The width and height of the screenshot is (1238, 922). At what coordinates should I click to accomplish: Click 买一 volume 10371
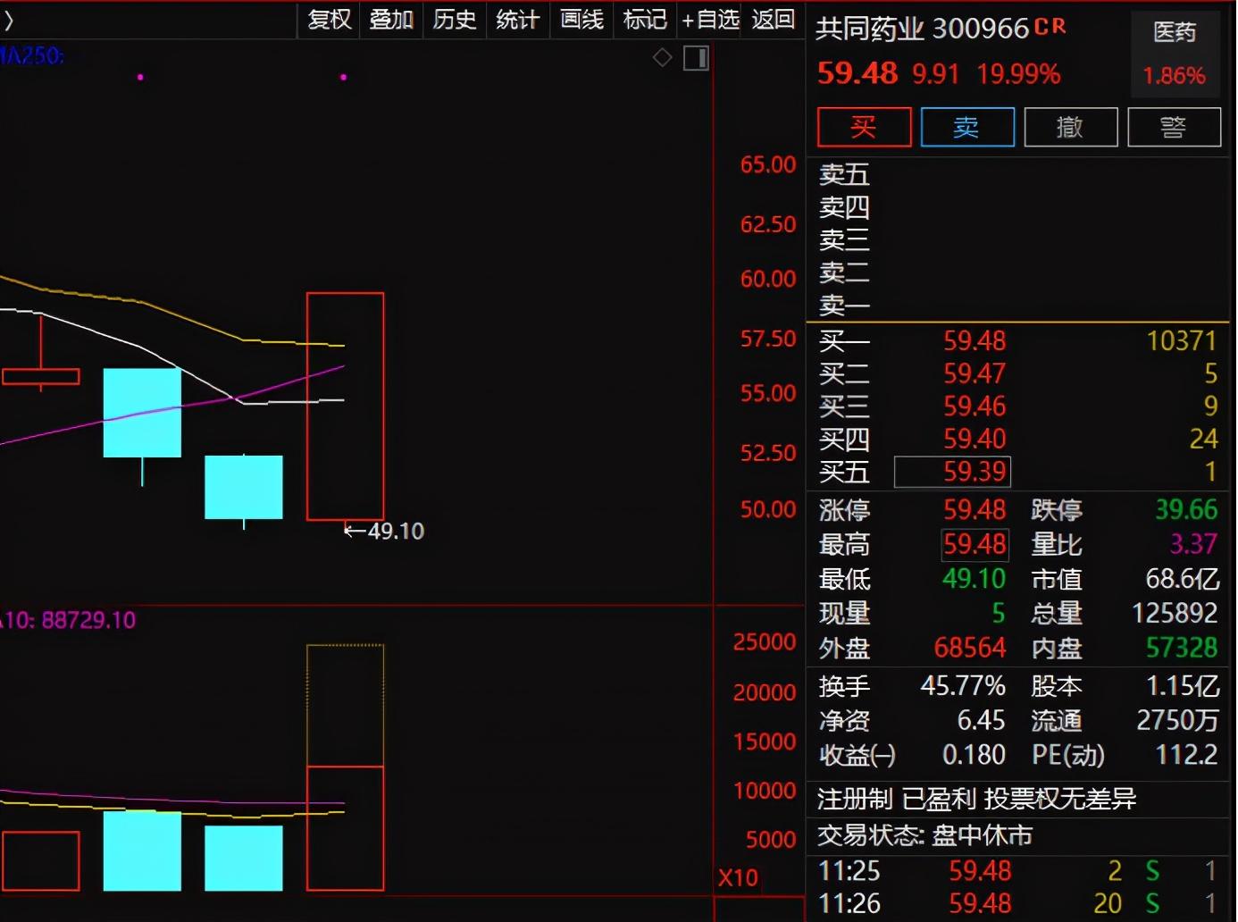[1181, 340]
